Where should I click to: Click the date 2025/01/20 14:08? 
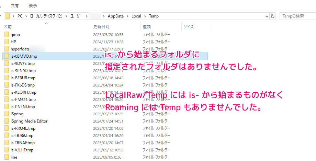[x=108, y=128]
